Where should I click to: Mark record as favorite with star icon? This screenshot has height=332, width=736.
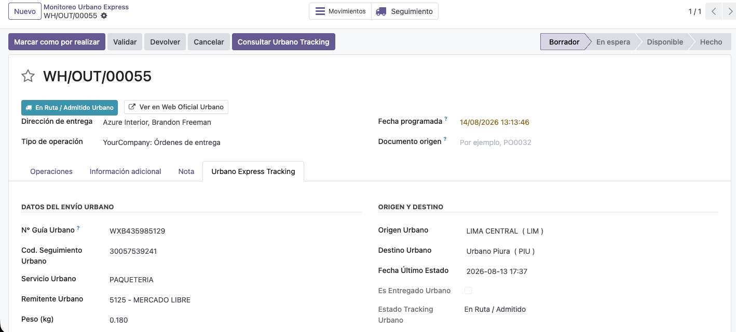[x=28, y=77]
